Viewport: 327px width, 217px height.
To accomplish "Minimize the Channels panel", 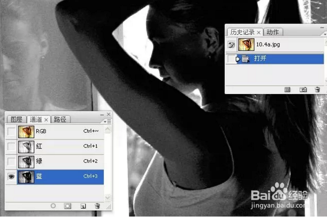I will click(x=102, y=115).
